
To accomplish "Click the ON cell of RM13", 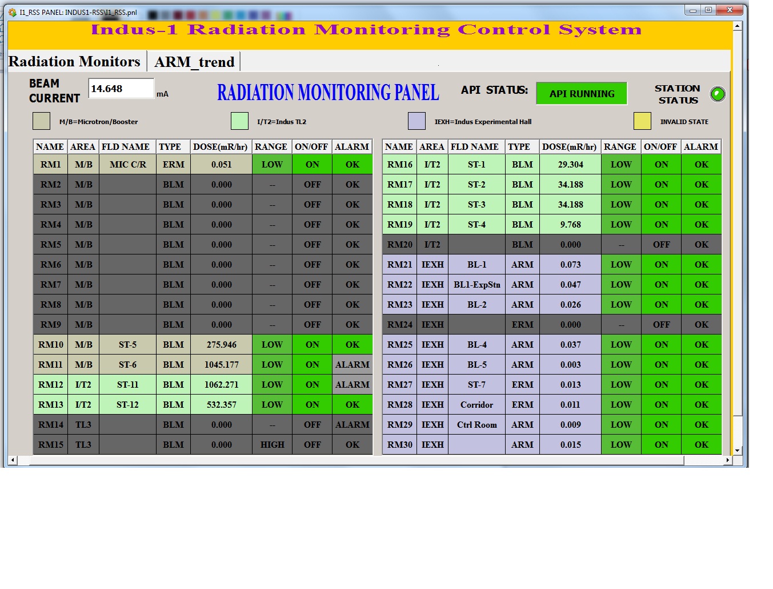I will [x=312, y=404].
